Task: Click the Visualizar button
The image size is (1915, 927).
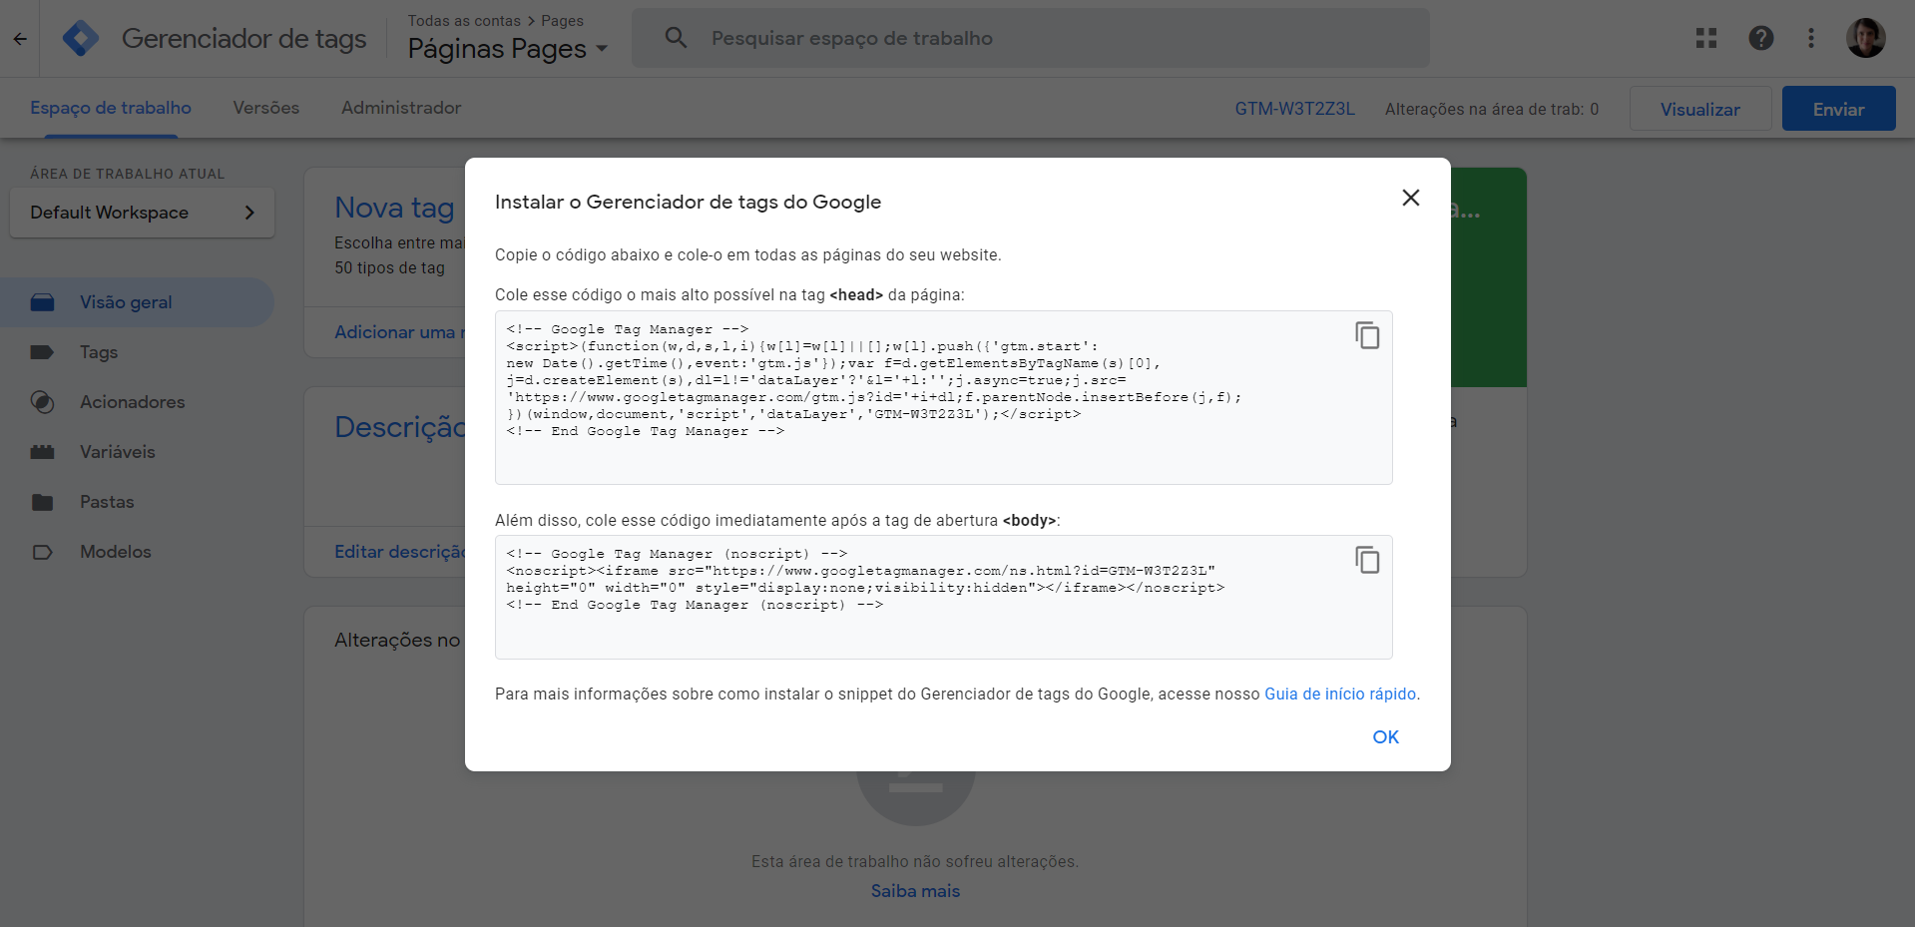Action: [1700, 109]
